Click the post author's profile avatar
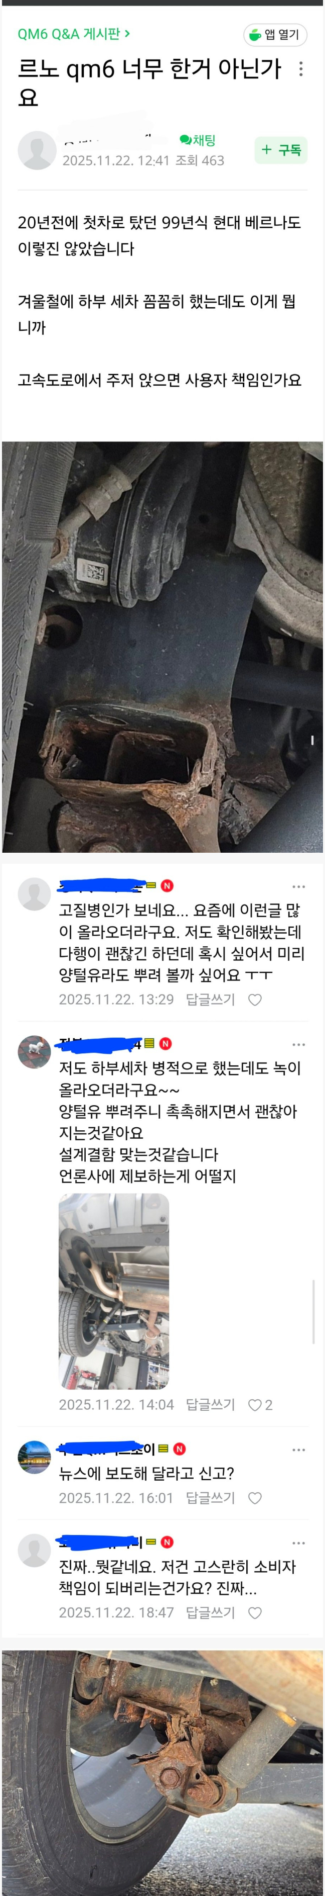The image size is (325, 1896). [37, 150]
